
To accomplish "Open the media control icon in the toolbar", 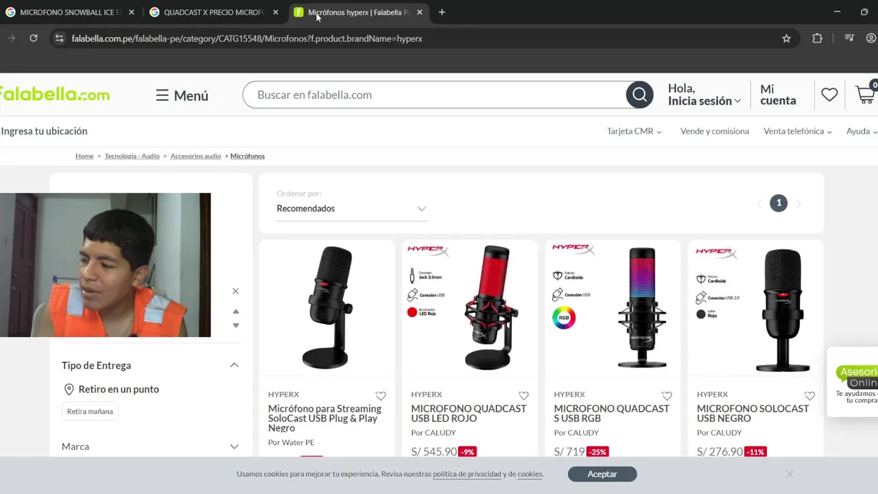I will click(x=849, y=38).
